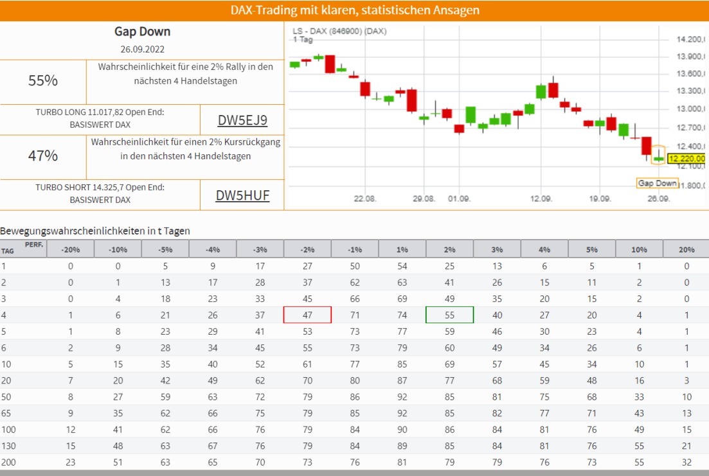
Task: Click the 1% column header
Action: [402, 249]
